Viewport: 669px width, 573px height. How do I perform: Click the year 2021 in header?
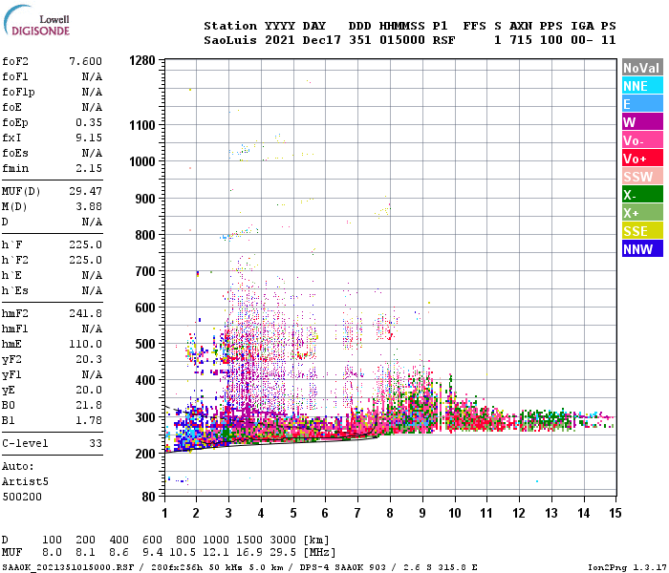(x=279, y=40)
